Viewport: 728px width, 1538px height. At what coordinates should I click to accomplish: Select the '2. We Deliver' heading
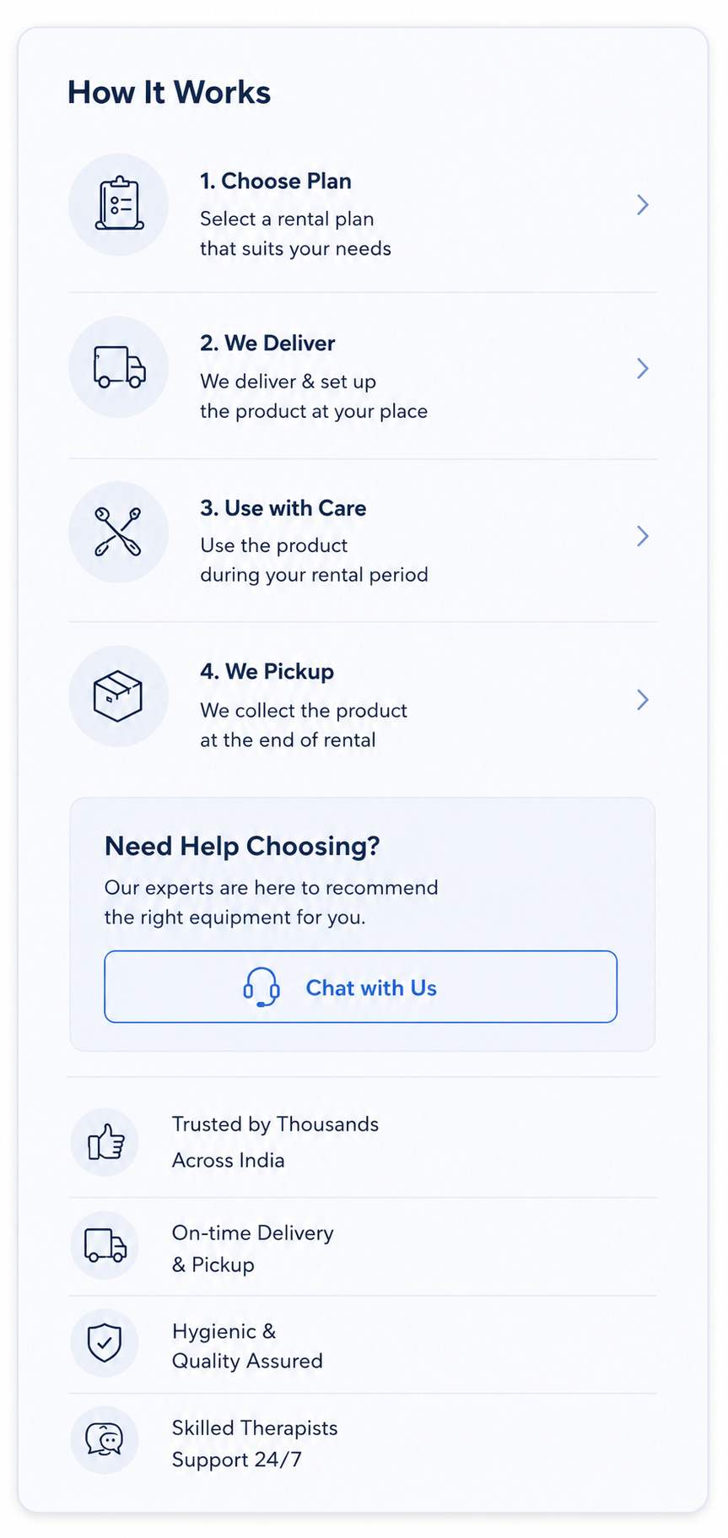coord(267,344)
